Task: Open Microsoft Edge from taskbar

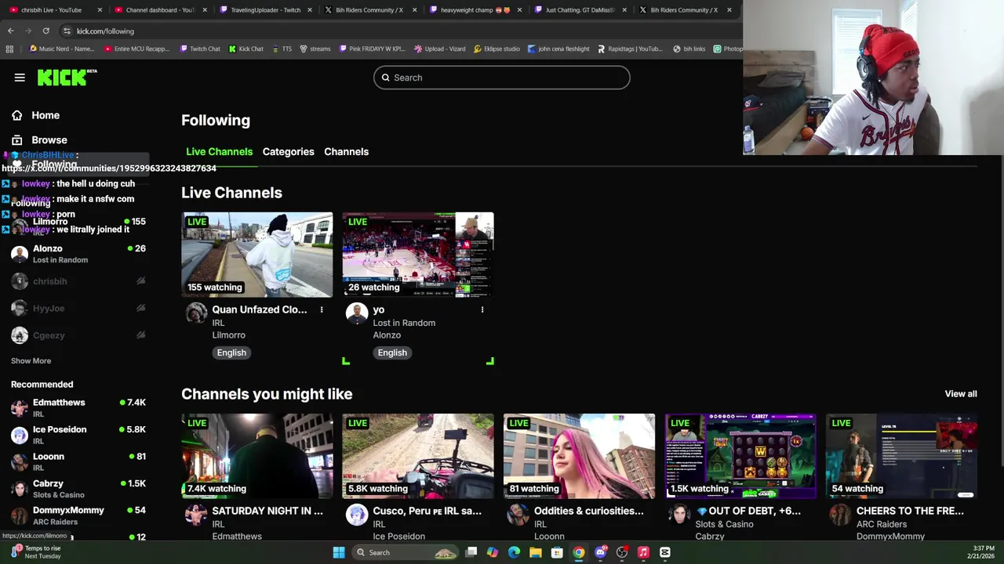Action: (x=514, y=552)
